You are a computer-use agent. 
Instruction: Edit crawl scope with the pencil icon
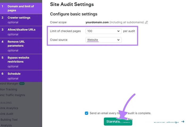tap(146, 22)
